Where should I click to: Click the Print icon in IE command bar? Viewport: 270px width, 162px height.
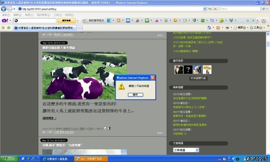click(227, 28)
